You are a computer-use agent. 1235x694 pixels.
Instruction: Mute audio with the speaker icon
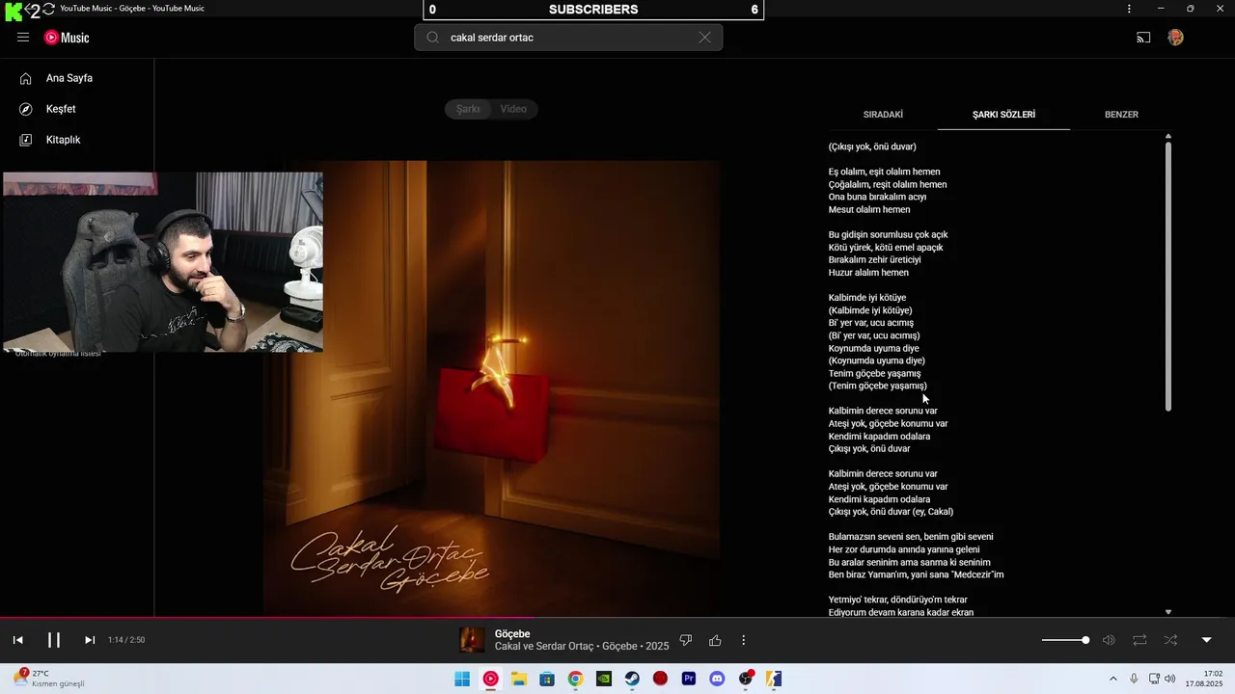pos(1109,640)
